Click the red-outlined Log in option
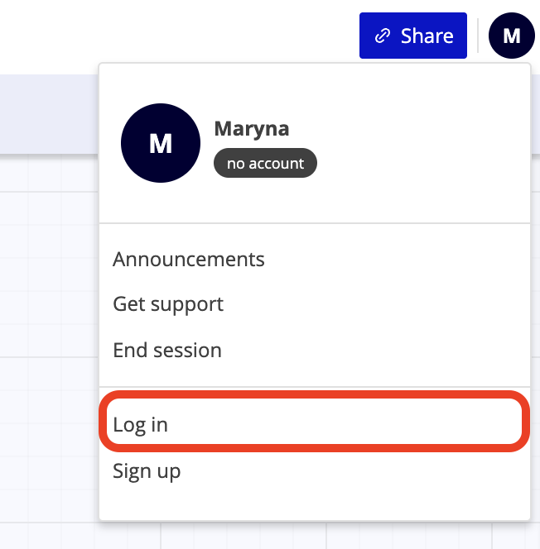 315,421
